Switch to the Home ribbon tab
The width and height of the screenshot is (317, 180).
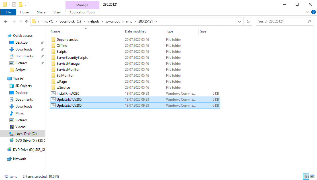tap(24, 12)
